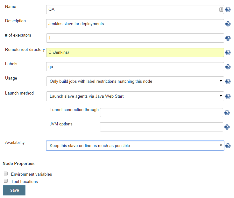Image resolution: width=234 pixels, height=198 pixels.
Task: Open the Availability dropdown
Action: coord(135,146)
